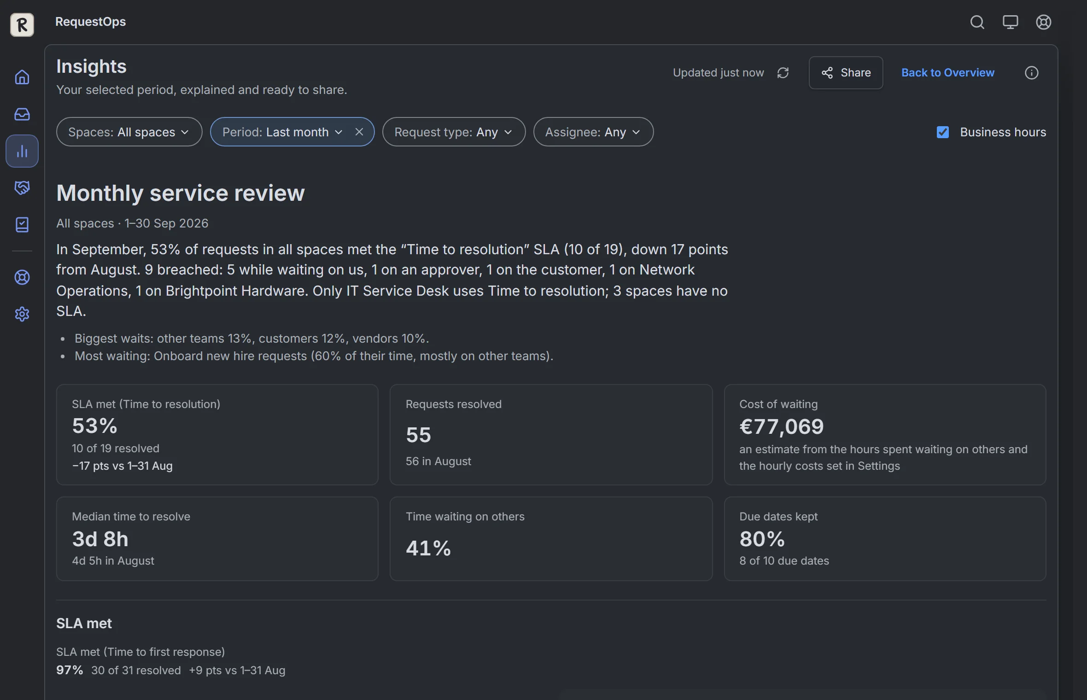Click the Time waiting on others 41% card
Viewport: 1087px width, 700px height.
click(551, 539)
